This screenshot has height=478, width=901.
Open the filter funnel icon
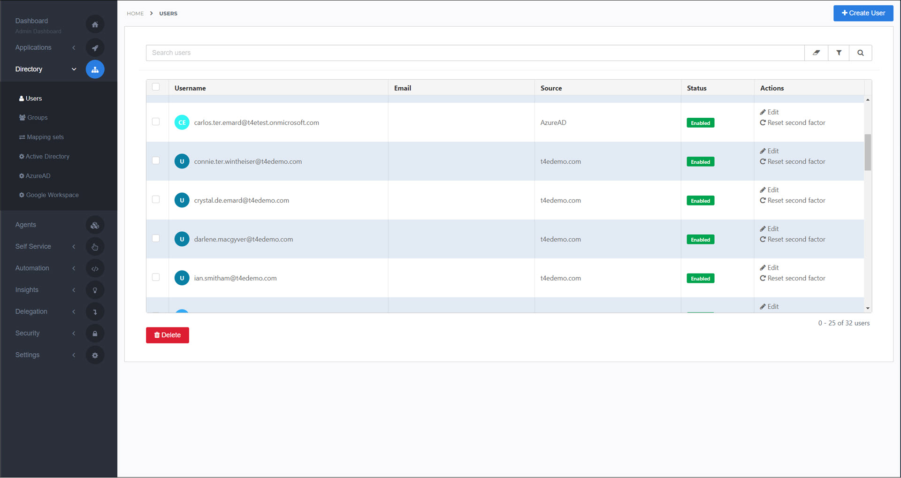coord(839,53)
